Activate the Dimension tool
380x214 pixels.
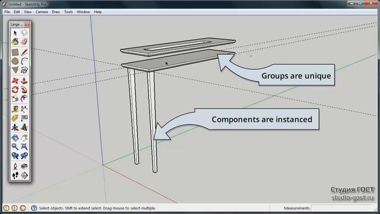[24, 109]
